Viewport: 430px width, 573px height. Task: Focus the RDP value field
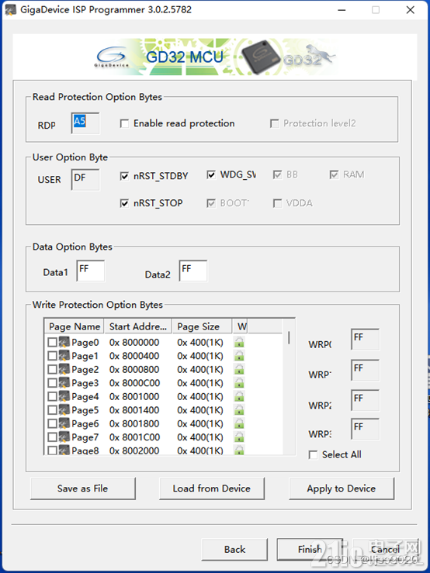(x=85, y=123)
